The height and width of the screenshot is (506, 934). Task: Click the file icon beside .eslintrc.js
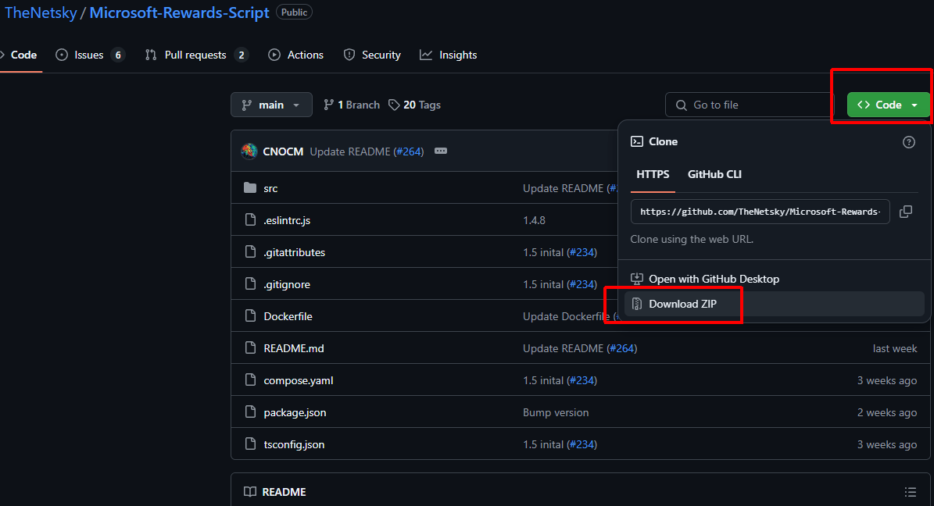(250, 220)
